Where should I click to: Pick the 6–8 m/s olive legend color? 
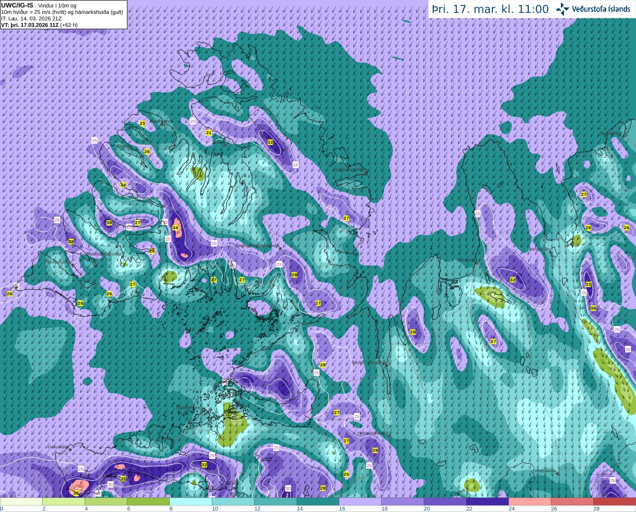coord(149,502)
